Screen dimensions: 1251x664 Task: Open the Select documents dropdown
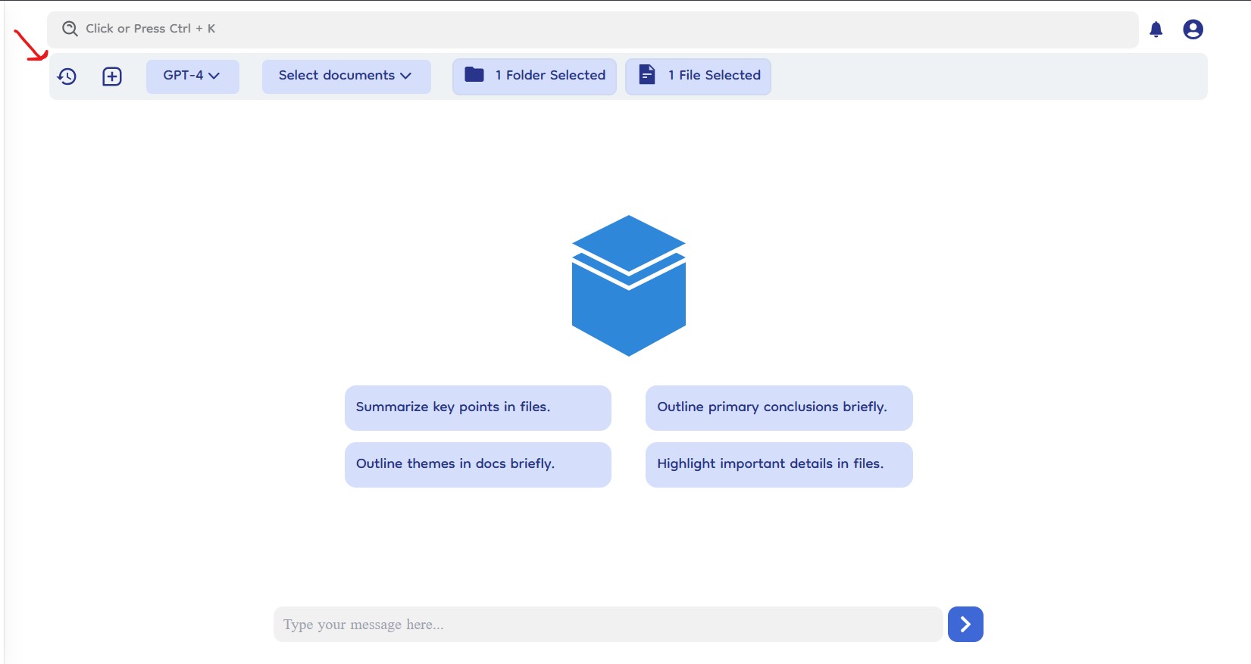337,76
